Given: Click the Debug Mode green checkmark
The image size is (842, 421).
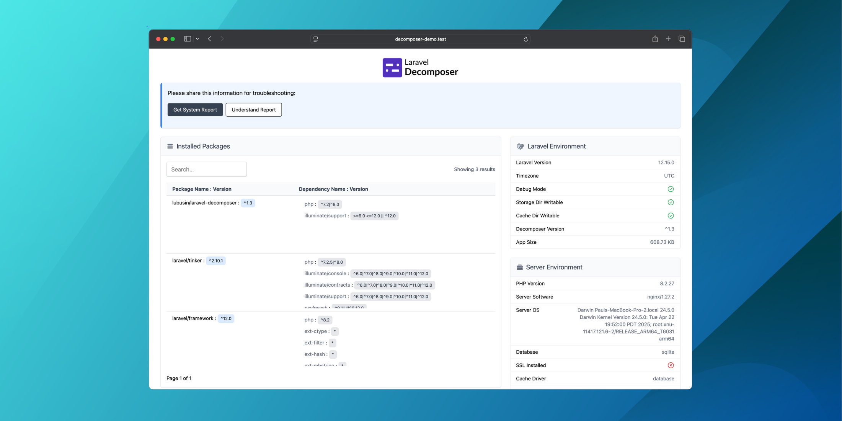Looking at the screenshot, I should (x=671, y=189).
